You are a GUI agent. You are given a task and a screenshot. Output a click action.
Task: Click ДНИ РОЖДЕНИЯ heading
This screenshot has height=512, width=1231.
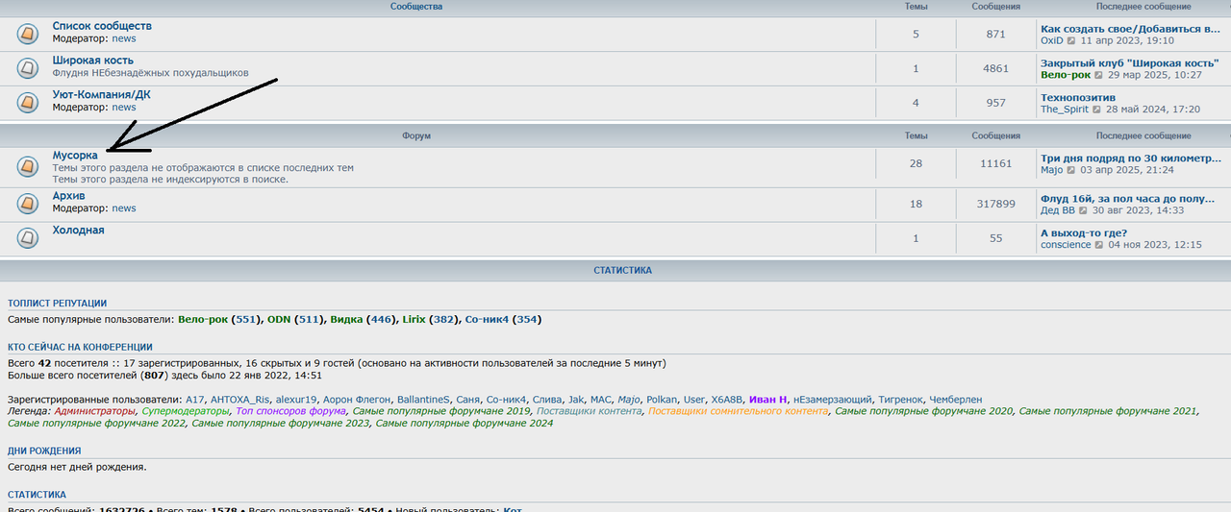(x=44, y=451)
